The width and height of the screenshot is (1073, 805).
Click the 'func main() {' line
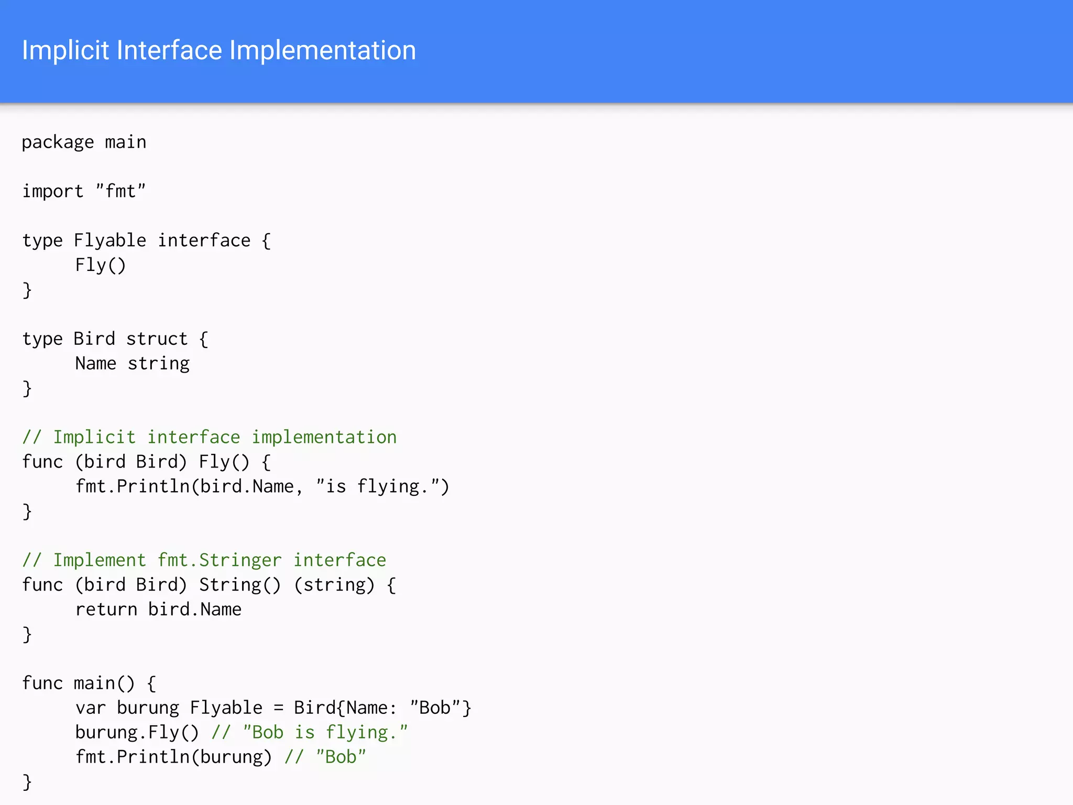click(89, 683)
